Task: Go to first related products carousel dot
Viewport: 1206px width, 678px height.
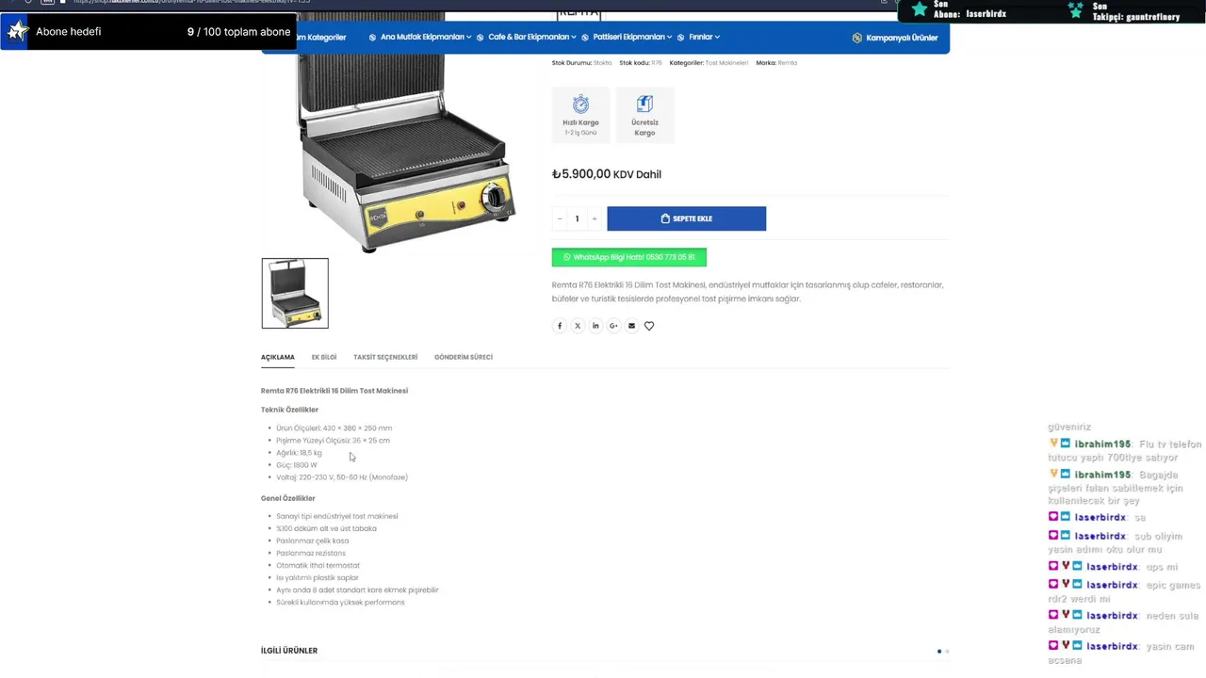Action: 938,651
